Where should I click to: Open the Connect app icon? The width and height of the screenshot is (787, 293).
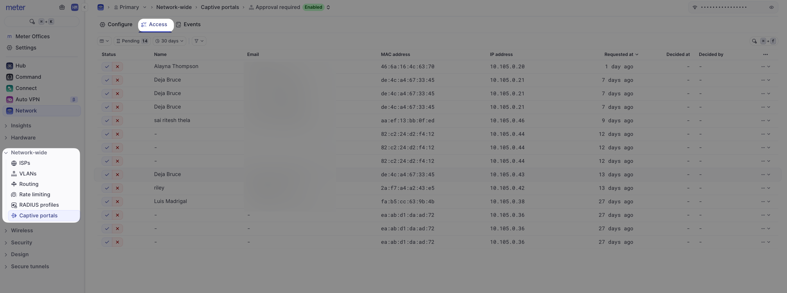click(9, 88)
